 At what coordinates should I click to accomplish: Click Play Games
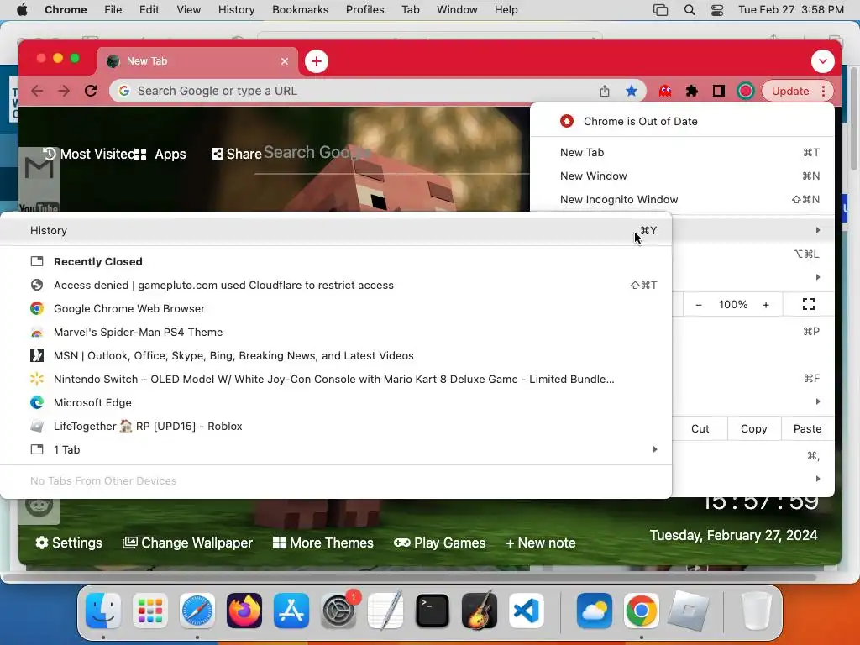click(440, 543)
